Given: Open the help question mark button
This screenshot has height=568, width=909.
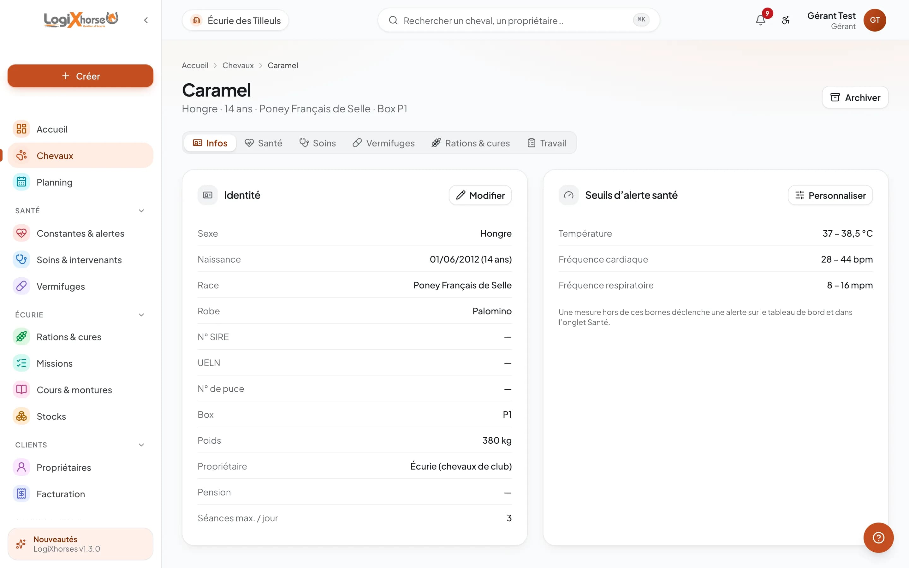Looking at the screenshot, I should [878, 538].
